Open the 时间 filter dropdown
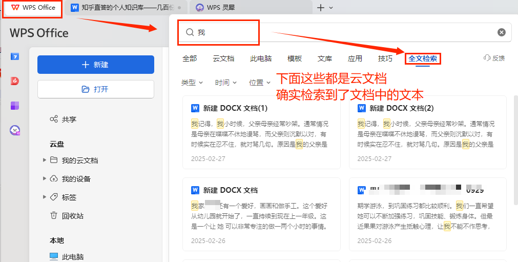518x262 pixels. [225, 83]
